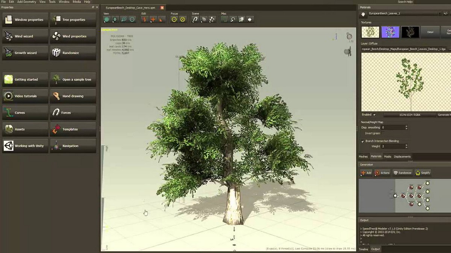Click the wind fan icon in Scene toolbar
Screen dimensions: 451x253
[212, 19]
